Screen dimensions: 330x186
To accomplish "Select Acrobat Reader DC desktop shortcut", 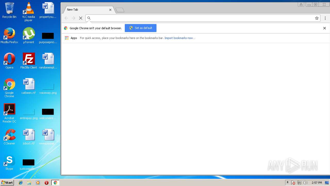I will pos(9,113).
